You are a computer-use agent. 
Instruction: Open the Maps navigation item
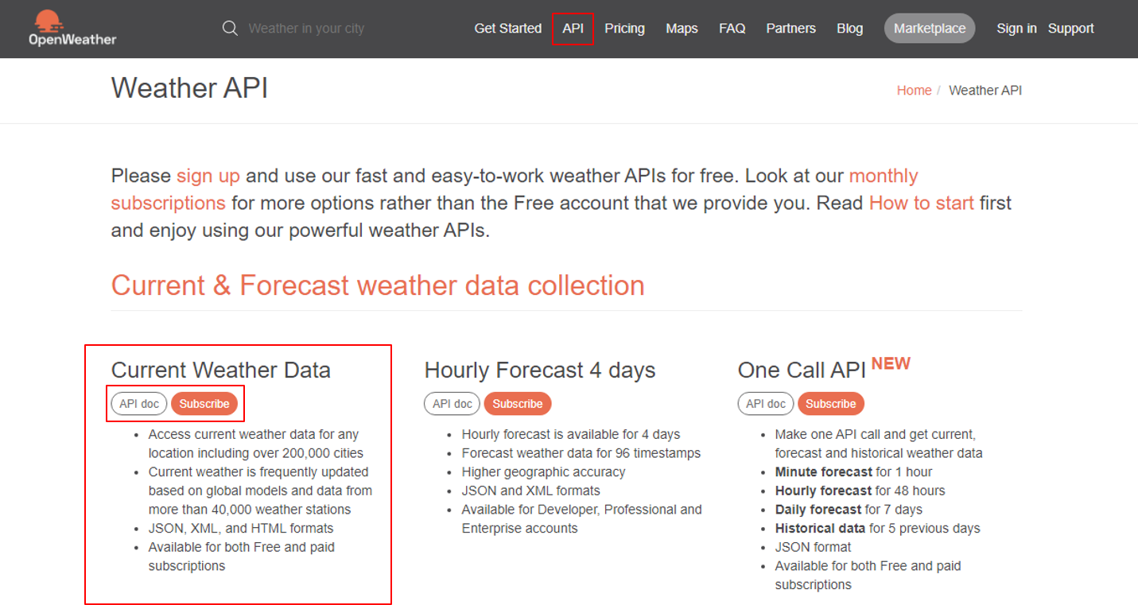[x=682, y=29]
